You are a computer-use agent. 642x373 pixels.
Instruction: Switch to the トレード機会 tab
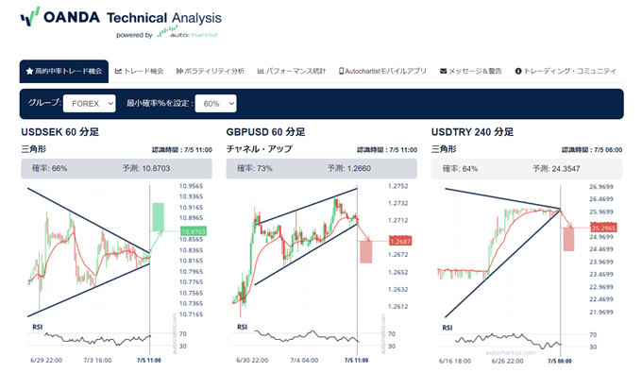click(139, 71)
